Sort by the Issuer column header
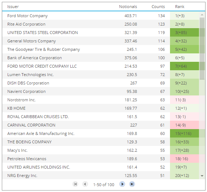This screenshot has height=192, width=207. pos(13,7)
